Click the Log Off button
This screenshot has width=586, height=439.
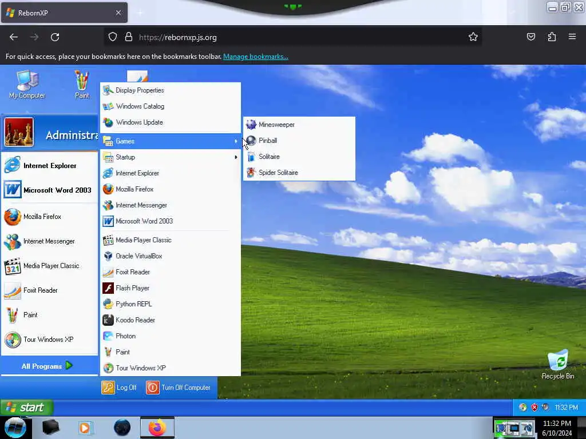coord(119,388)
